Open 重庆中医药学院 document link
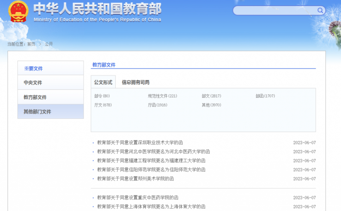341x211 pixels. tap(138, 197)
